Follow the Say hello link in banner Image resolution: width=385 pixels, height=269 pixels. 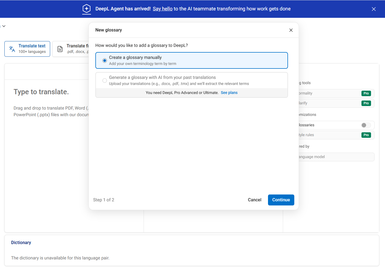point(162,9)
